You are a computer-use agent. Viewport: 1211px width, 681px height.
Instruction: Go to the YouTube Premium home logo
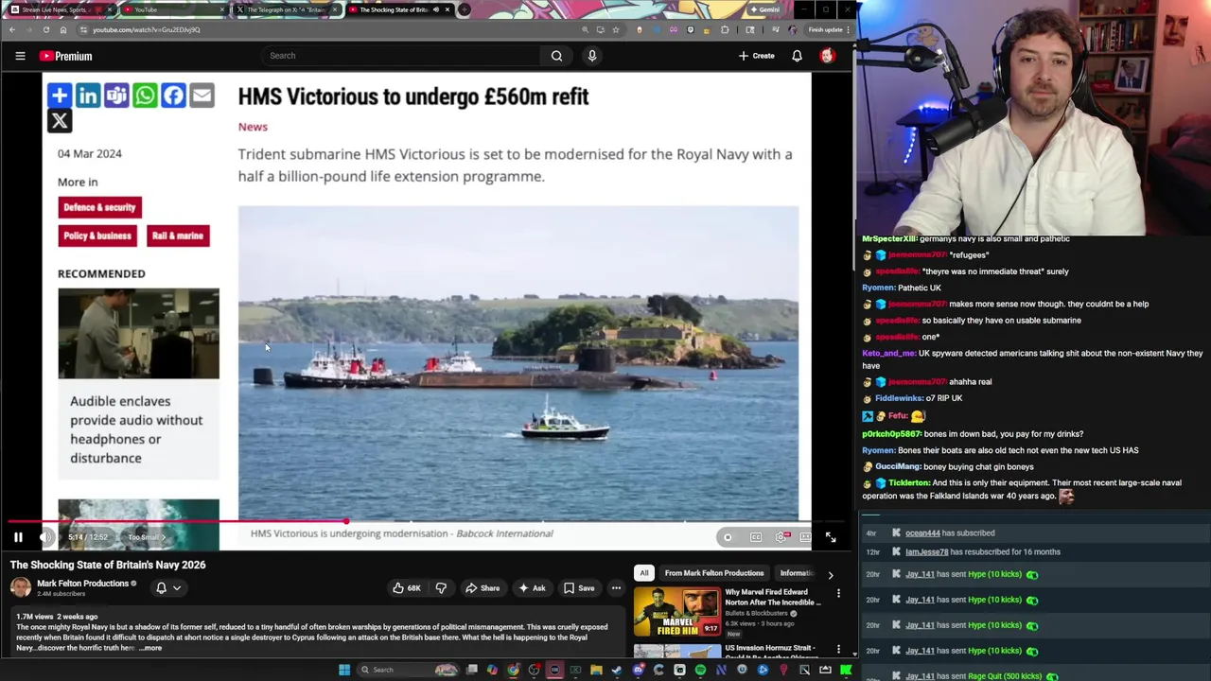point(65,56)
